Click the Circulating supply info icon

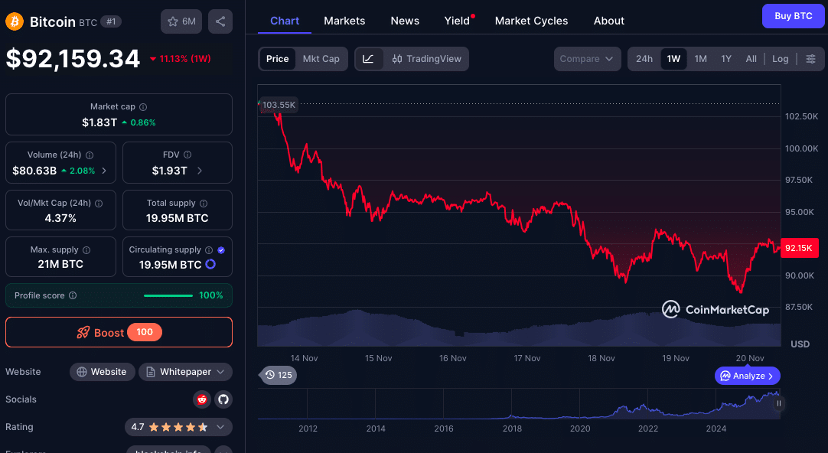209,249
